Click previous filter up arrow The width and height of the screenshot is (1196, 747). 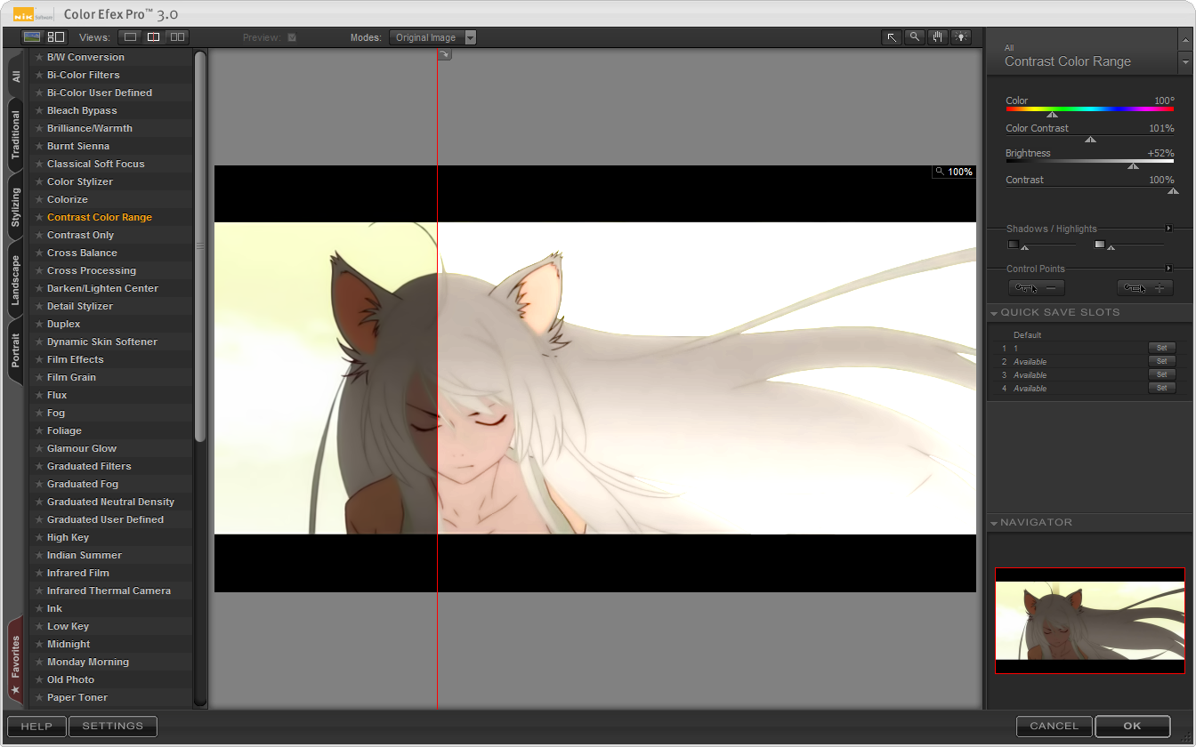point(1184,40)
